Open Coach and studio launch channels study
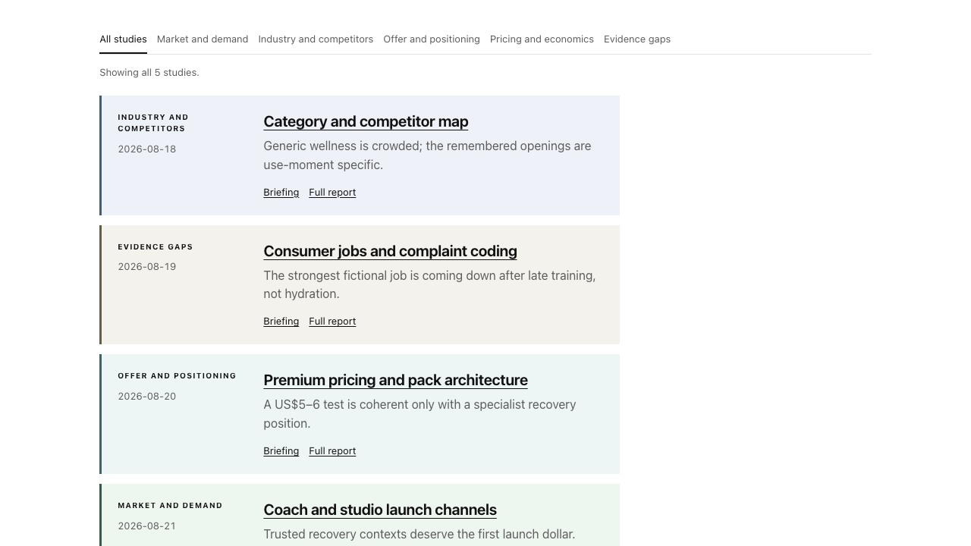This screenshot has width=971, height=546. (x=380, y=510)
